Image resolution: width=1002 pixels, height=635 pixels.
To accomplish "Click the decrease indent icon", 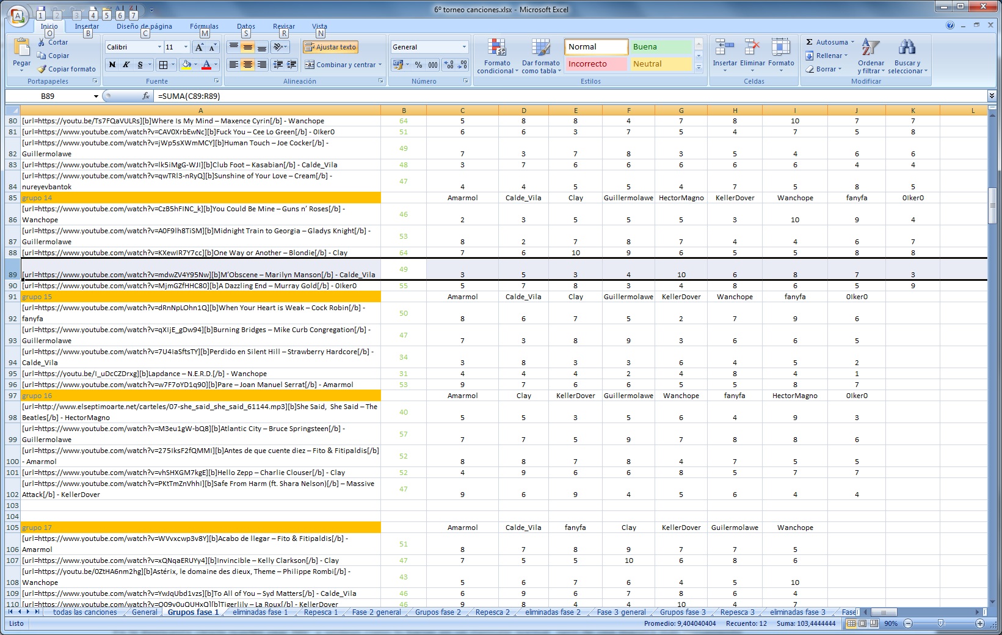I will click(278, 65).
